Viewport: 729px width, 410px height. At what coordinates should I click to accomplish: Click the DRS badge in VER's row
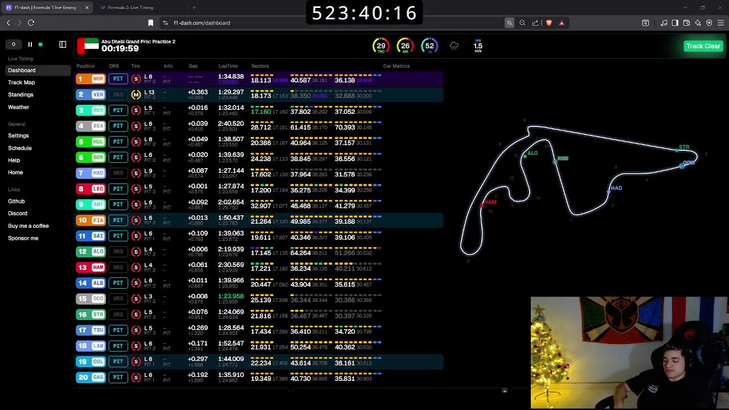(118, 95)
